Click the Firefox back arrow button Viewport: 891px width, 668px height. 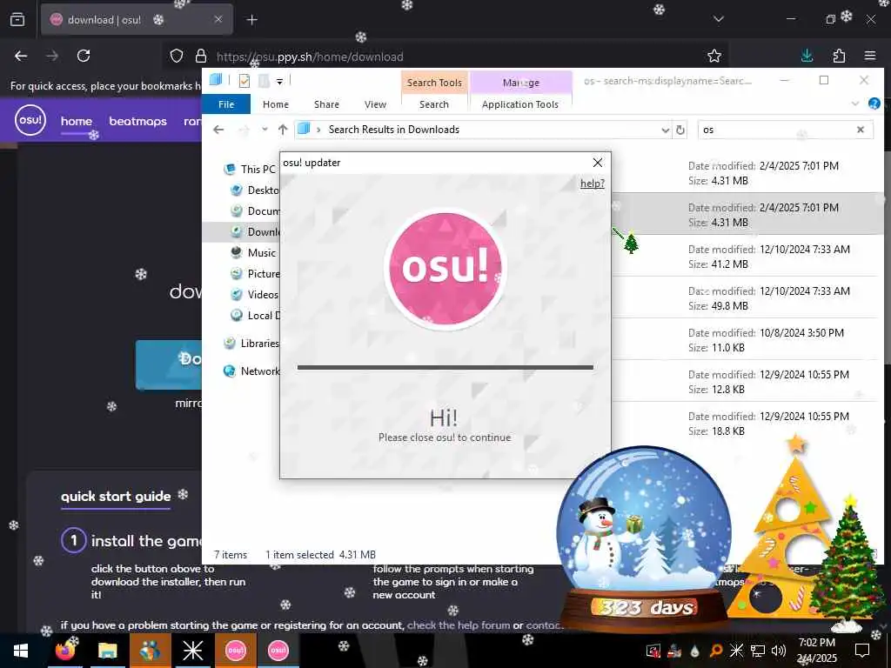click(x=21, y=56)
